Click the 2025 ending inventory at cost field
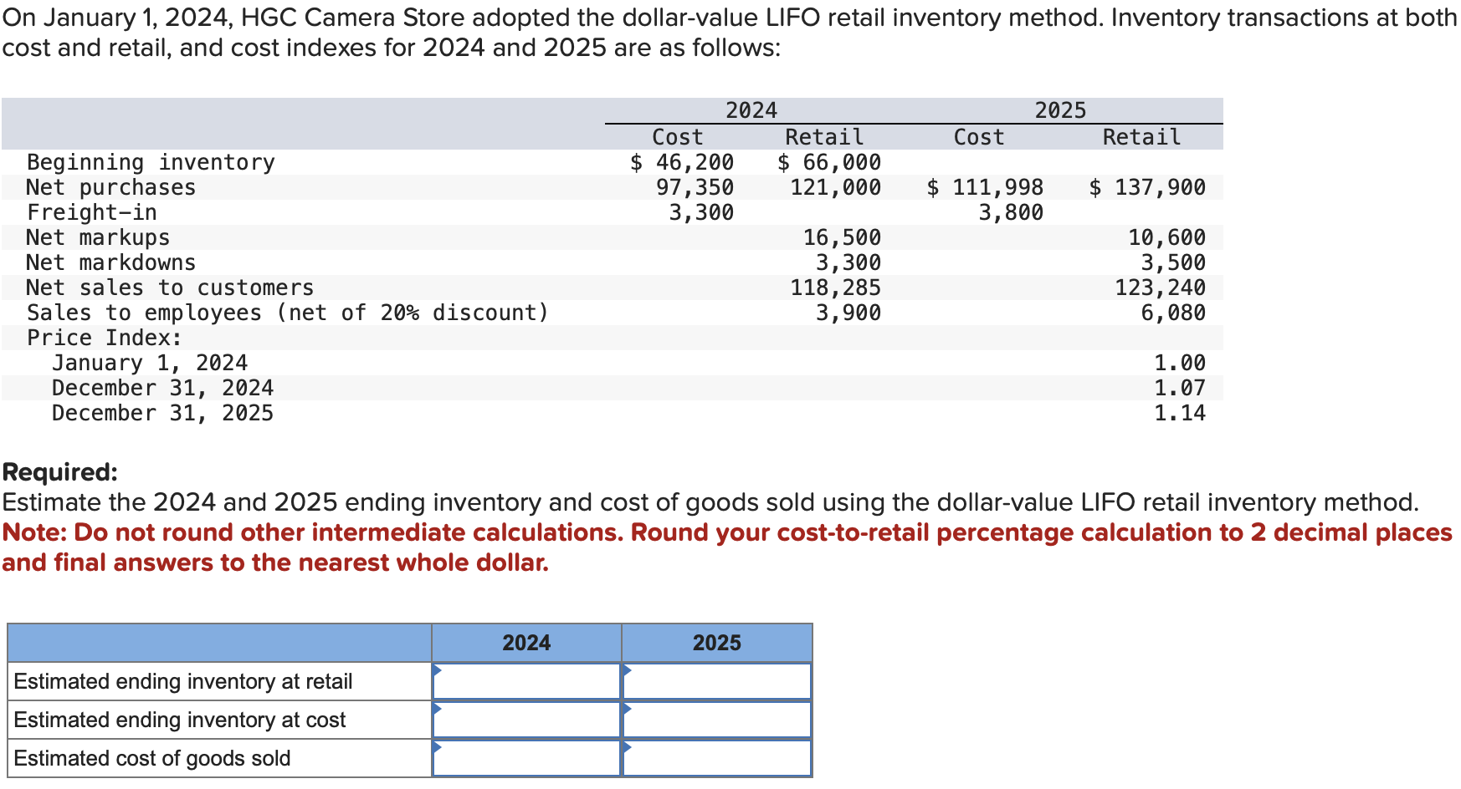1461x789 pixels. pyautogui.click(x=717, y=720)
